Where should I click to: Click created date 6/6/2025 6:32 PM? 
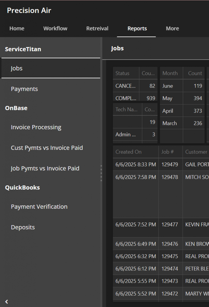coord(136,256)
